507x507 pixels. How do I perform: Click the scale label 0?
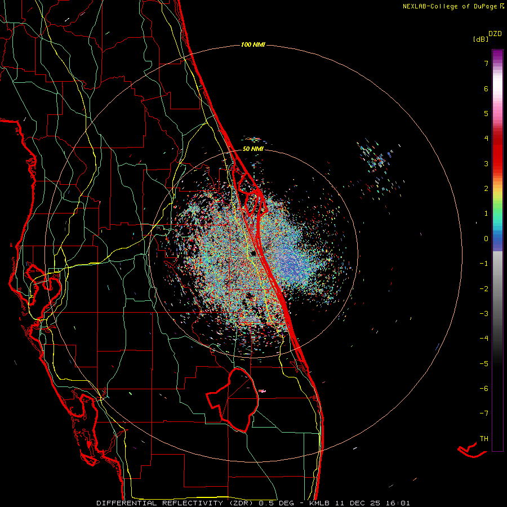[486, 239]
